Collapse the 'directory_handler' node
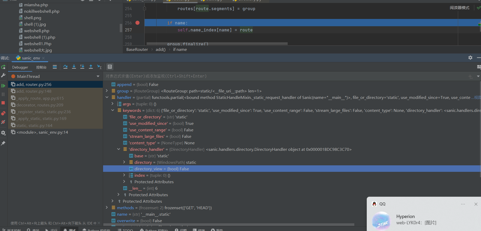Screen dimensions: 481x231 pos(118,149)
